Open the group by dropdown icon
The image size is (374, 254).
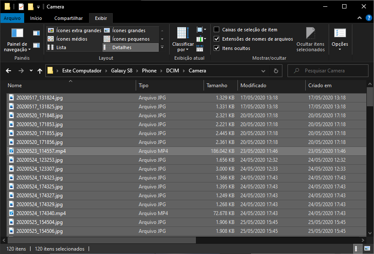click(x=201, y=30)
